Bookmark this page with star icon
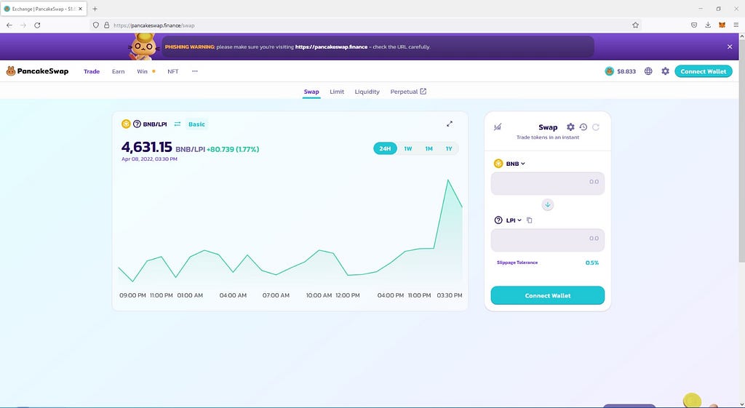745x408 pixels. point(635,25)
